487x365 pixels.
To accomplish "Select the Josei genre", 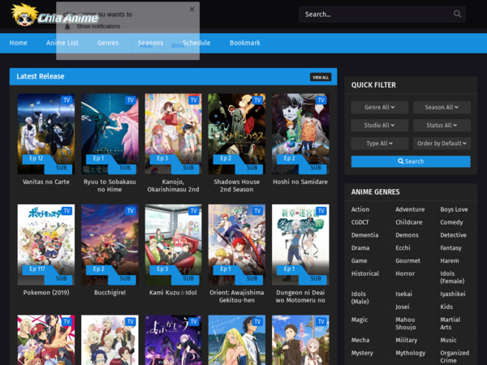I will 403,307.
